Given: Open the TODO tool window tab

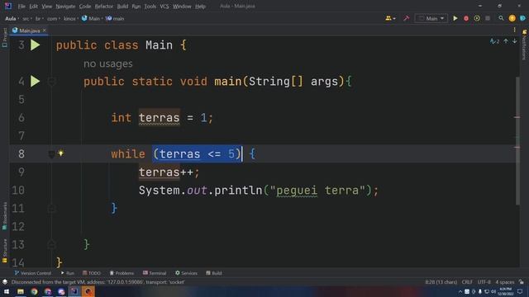Looking at the screenshot, I should click(x=92, y=273).
